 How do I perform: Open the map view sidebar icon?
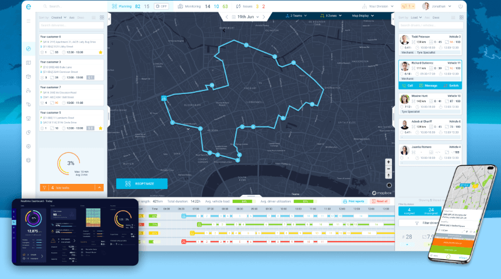point(29,62)
